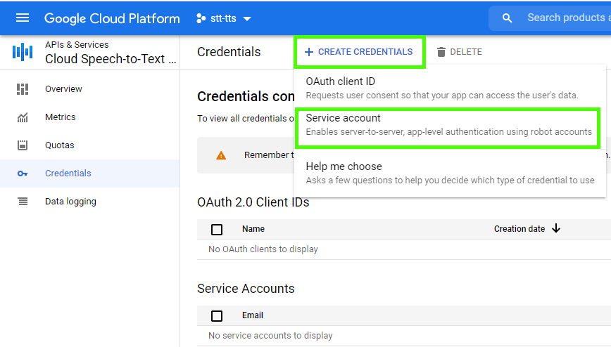Click the stt-tts project hexagon icon
Viewport: 611px width, 347px height.
pyautogui.click(x=201, y=18)
